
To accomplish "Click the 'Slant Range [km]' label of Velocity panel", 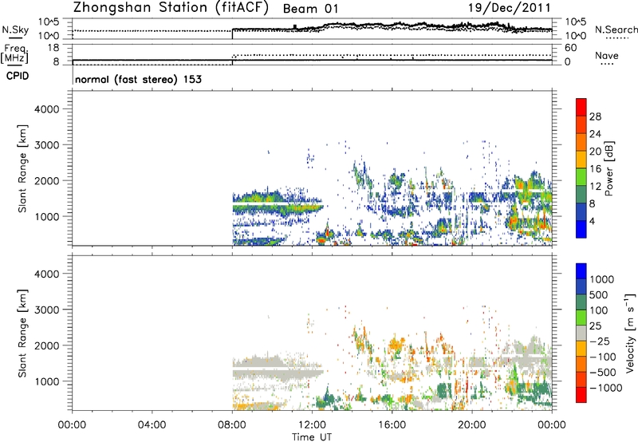I will point(22,333).
